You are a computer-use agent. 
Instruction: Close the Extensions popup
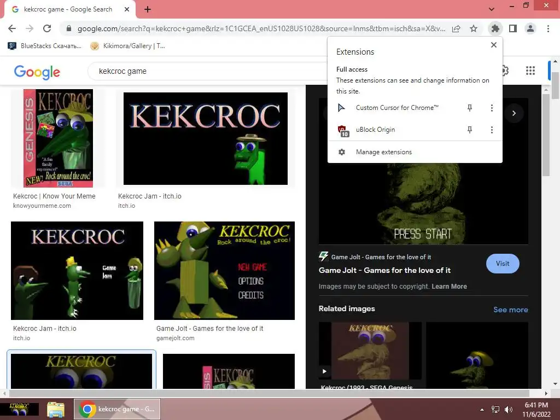coord(494,45)
